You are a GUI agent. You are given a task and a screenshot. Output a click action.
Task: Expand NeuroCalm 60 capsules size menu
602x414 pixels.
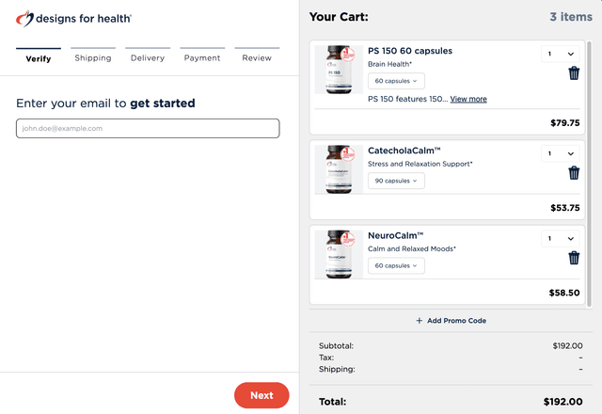pos(396,266)
